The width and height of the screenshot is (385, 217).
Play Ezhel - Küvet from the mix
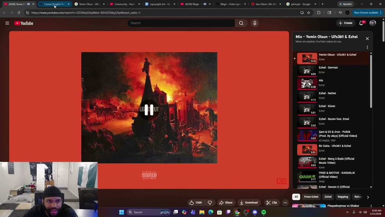(331, 109)
